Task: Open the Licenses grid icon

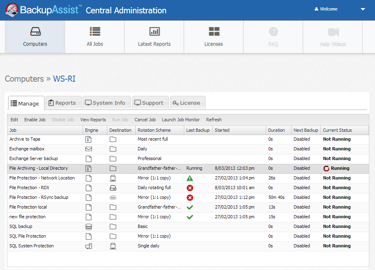Action: tap(214, 31)
